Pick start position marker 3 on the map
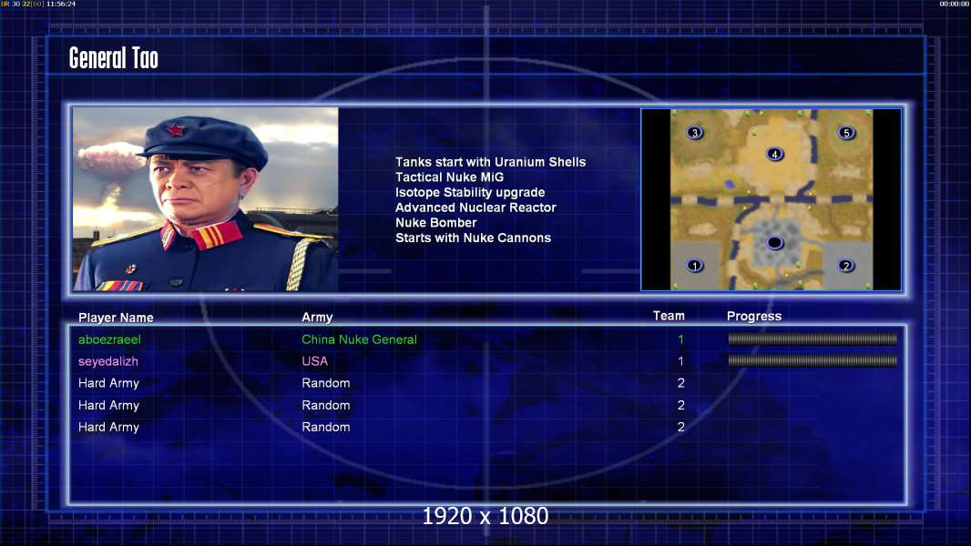 (695, 133)
